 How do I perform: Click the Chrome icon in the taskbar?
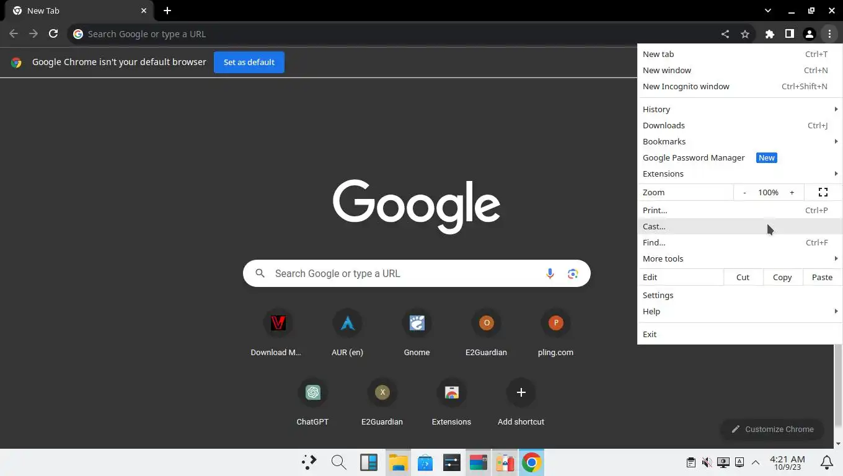531,462
